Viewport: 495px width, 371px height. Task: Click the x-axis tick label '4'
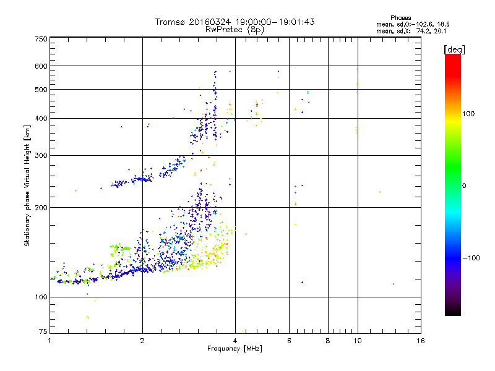pyautogui.click(x=235, y=341)
